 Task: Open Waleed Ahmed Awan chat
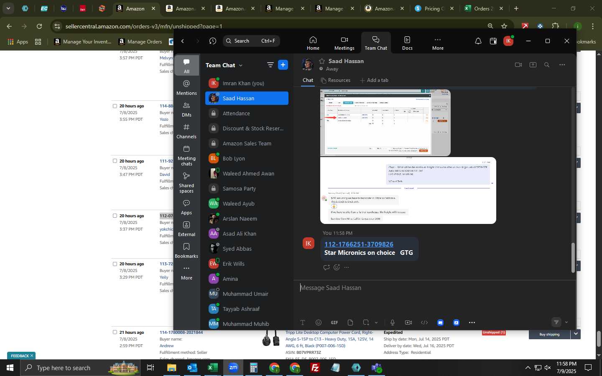[247, 173]
